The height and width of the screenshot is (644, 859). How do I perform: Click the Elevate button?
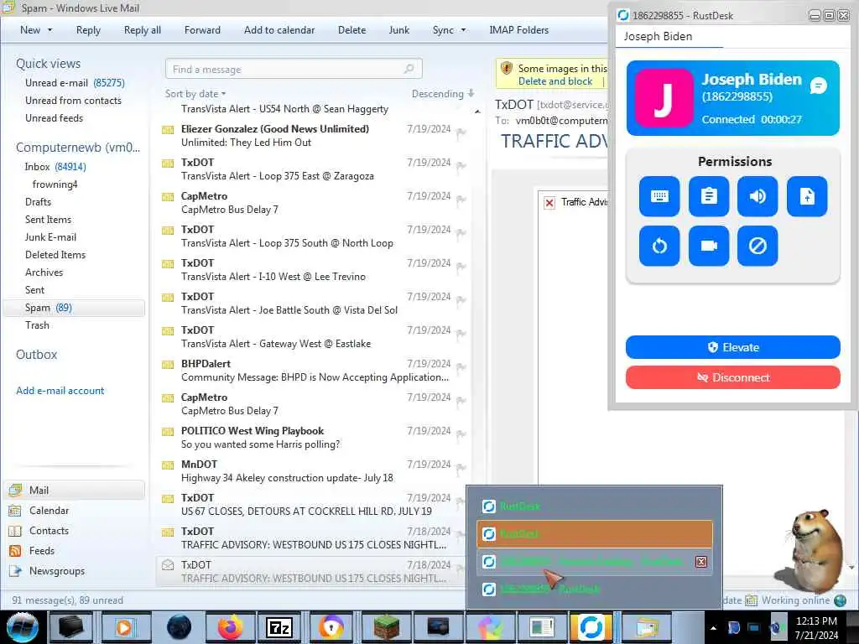(x=732, y=347)
